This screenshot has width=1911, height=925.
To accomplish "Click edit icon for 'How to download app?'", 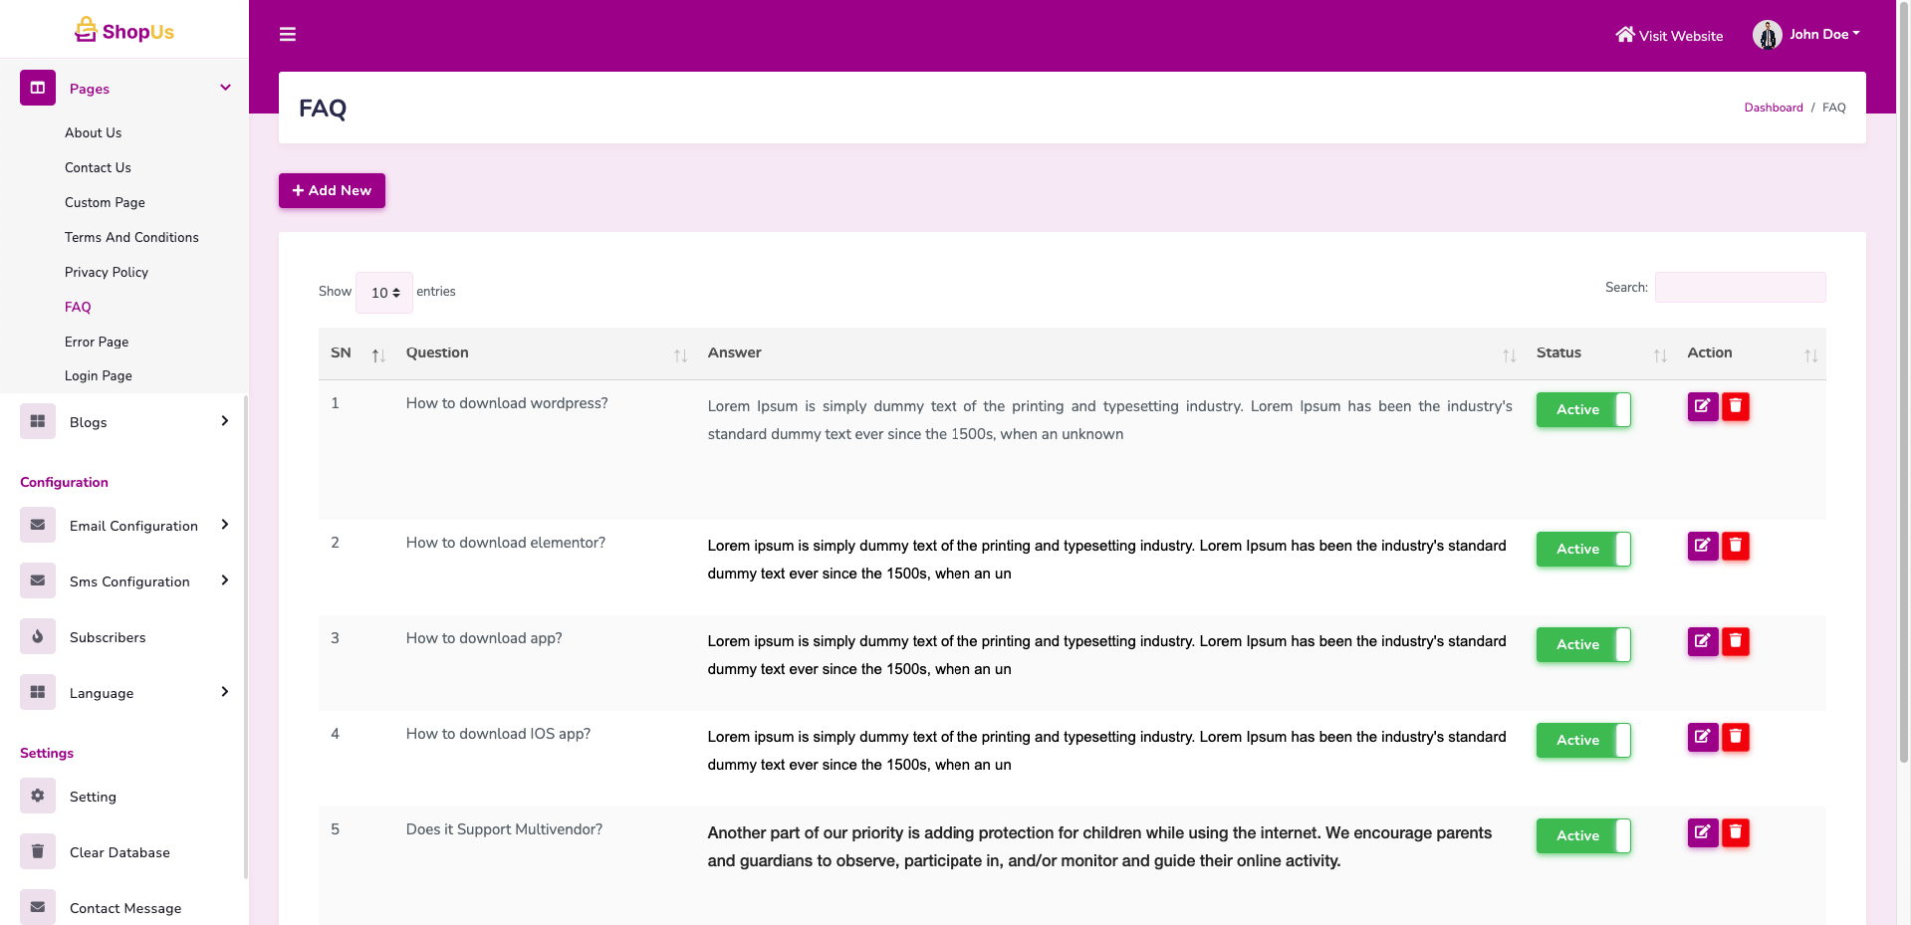I will tap(1702, 641).
